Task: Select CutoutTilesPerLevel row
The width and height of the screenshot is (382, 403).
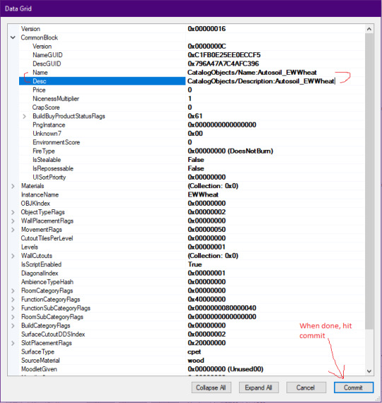Action: [x=192, y=238]
